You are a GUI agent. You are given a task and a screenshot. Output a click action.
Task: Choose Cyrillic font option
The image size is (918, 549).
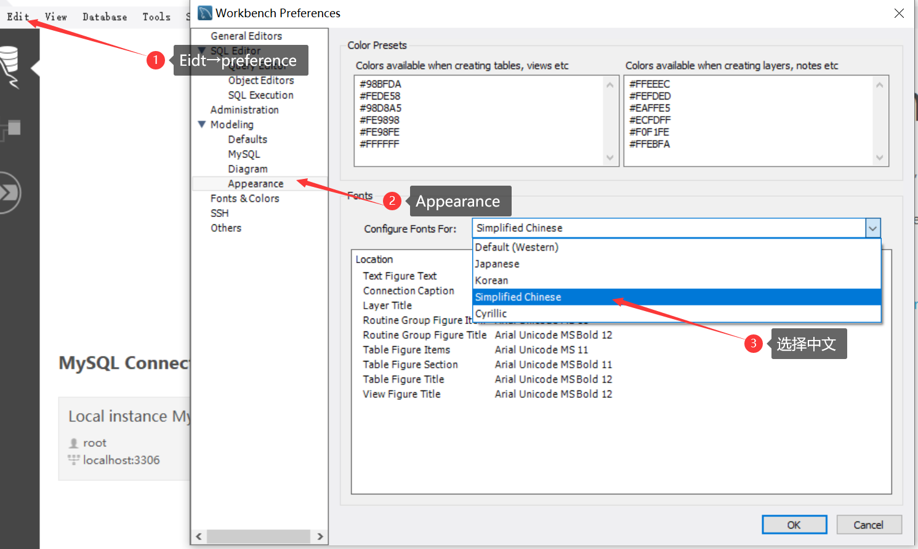coord(677,314)
